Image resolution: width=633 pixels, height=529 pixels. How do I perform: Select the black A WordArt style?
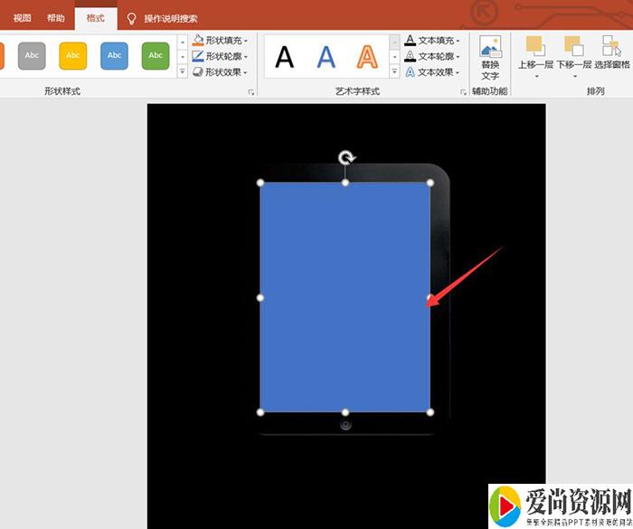[x=285, y=57]
